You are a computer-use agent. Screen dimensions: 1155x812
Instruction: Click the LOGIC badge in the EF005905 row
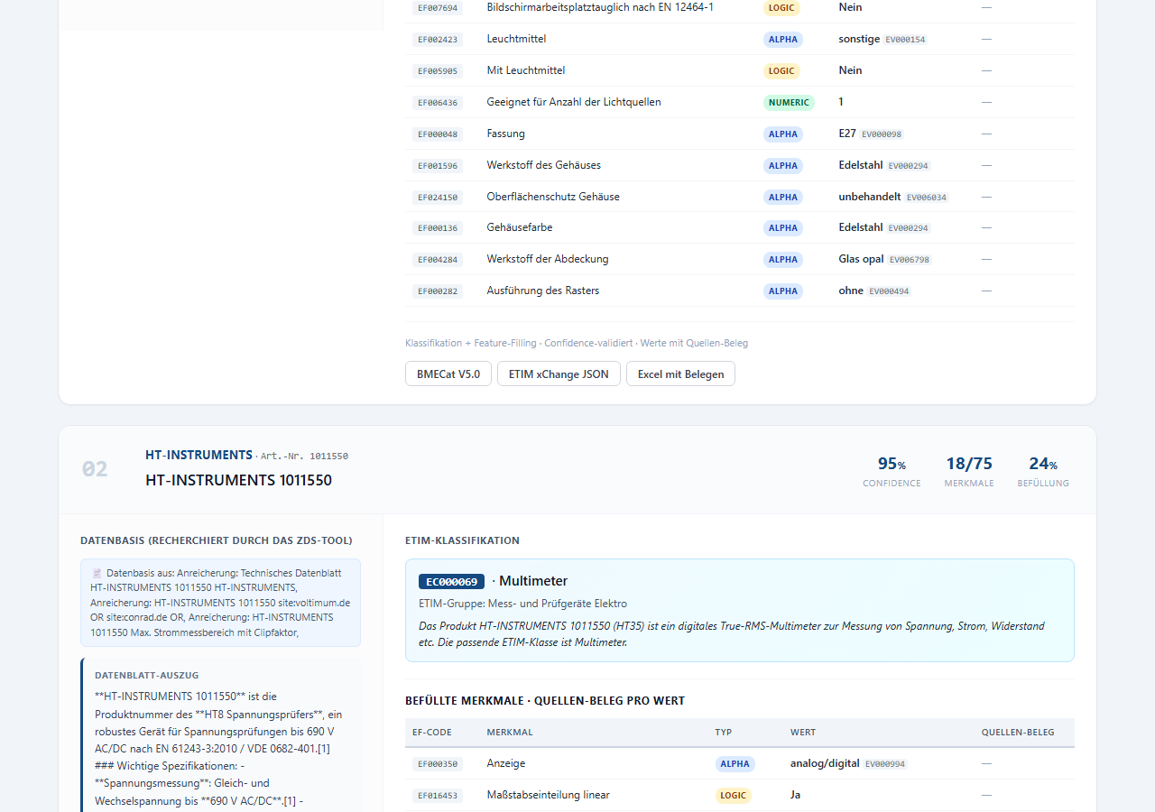pos(781,71)
